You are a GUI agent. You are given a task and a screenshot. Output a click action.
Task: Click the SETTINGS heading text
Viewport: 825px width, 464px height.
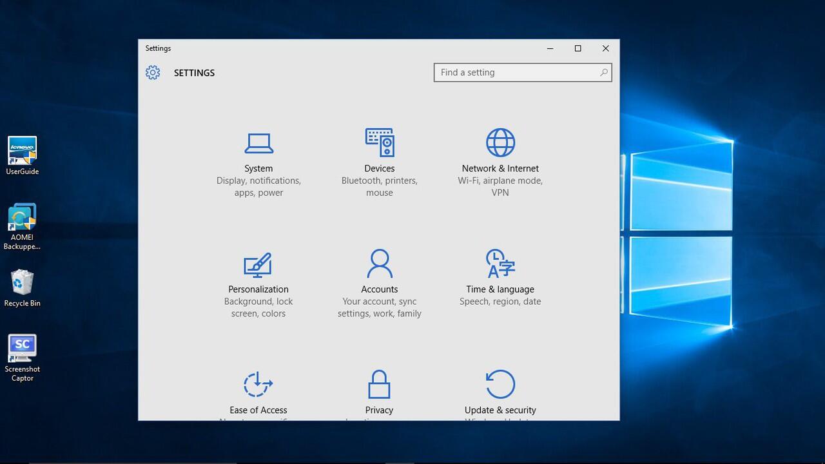(194, 73)
